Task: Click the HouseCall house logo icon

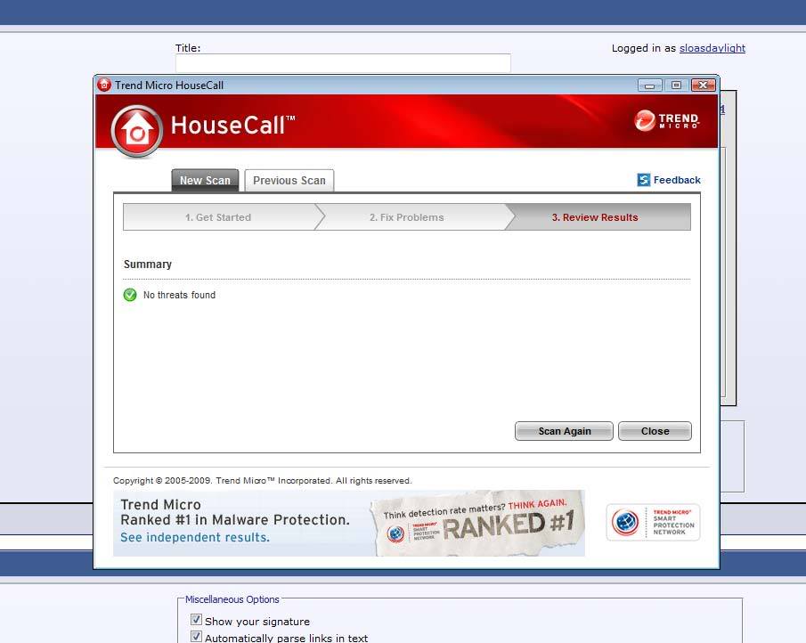Action: pyautogui.click(x=137, y=132)
